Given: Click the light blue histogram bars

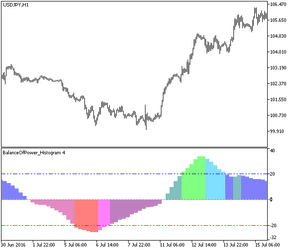Looking at the screenshot, I should (215, 179).
